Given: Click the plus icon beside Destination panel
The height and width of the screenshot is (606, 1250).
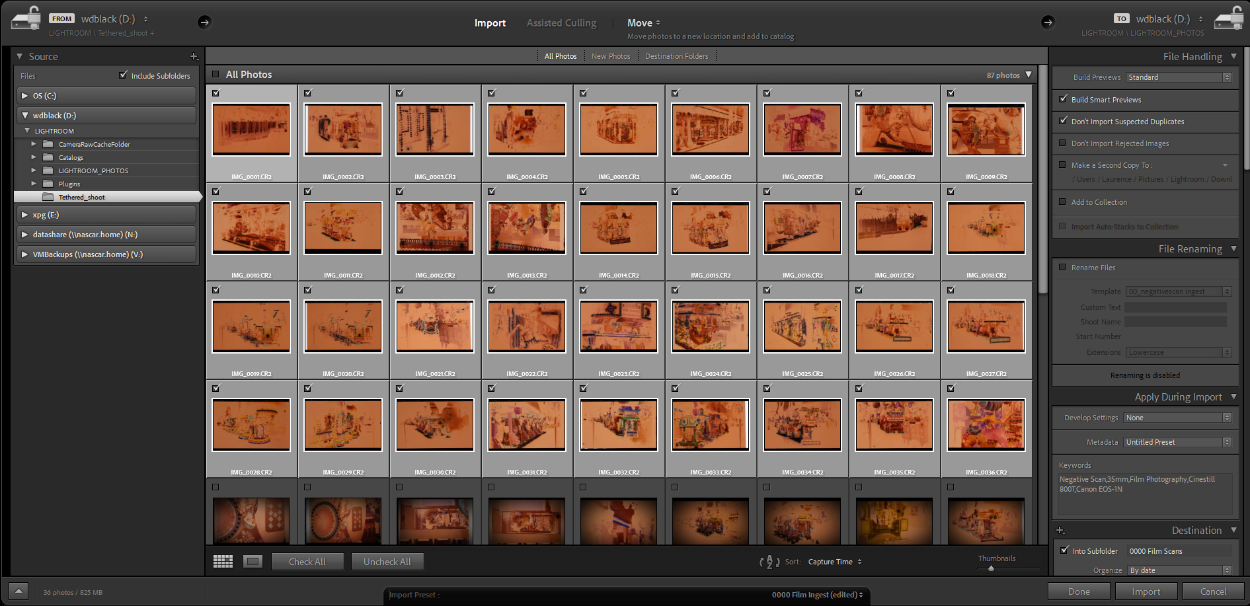Looking at the screenshot, I should (x=1060, y=531).
